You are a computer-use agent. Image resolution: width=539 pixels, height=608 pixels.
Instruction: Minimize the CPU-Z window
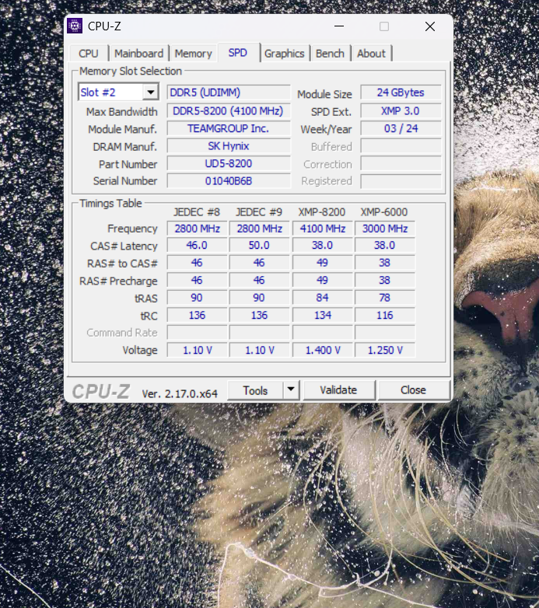click(x=339, y=26)
